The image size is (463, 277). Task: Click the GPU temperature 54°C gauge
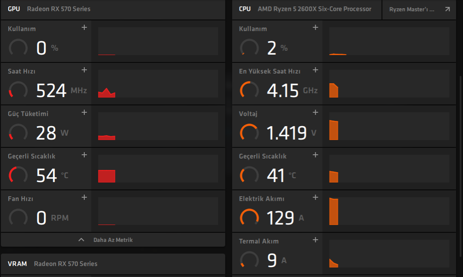[17, 175]
